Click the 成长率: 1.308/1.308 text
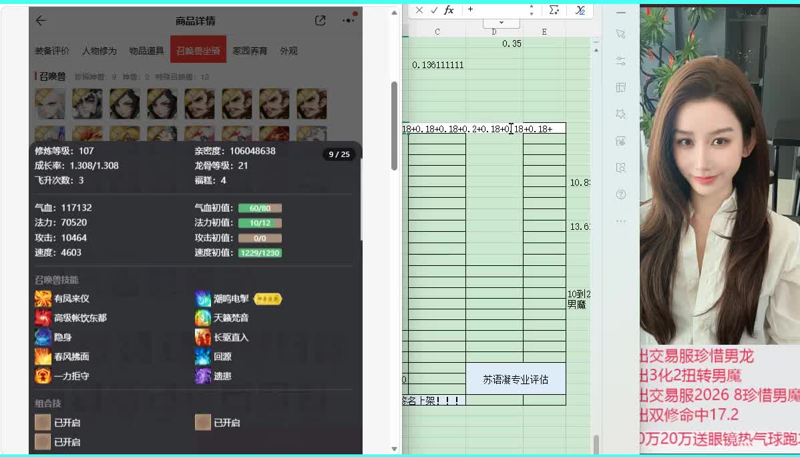Viewport: 800px width, 457px height. pyautogui.click(x=77, y=166)
